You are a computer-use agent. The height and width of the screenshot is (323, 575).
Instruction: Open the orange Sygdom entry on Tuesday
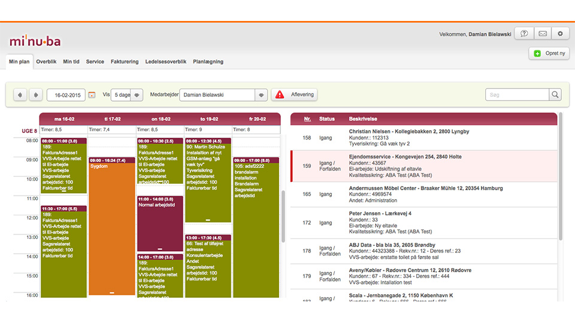(112, 226)
